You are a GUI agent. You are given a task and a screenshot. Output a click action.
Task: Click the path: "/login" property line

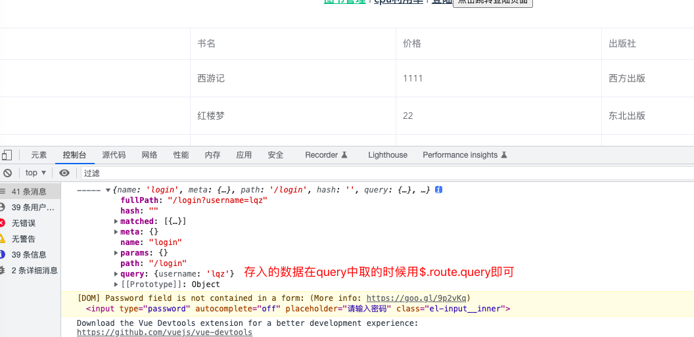[154, 263]
